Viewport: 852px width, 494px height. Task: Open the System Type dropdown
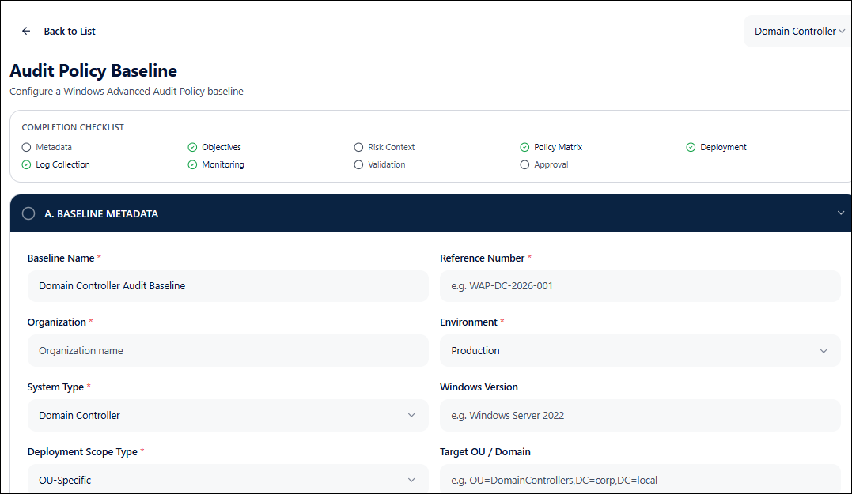[x=228, y=415]
